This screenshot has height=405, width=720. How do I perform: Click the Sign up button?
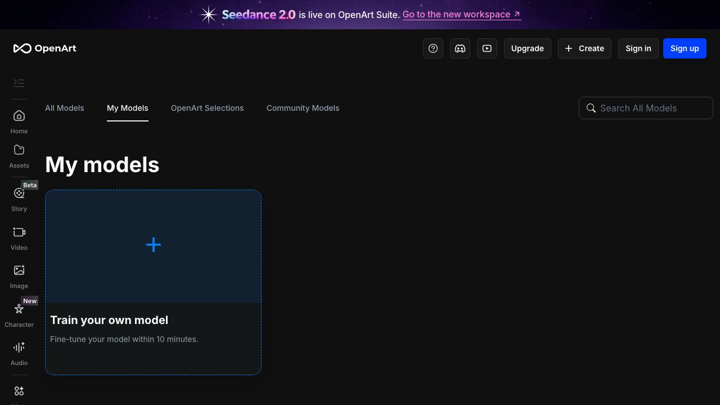click(685, 48)
